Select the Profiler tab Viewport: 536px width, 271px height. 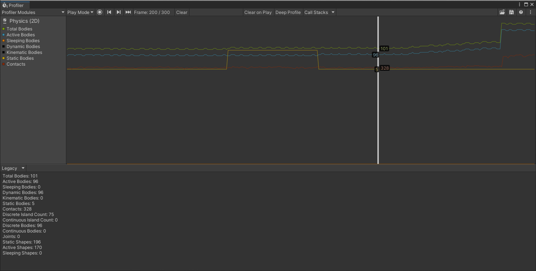point(15,5)
